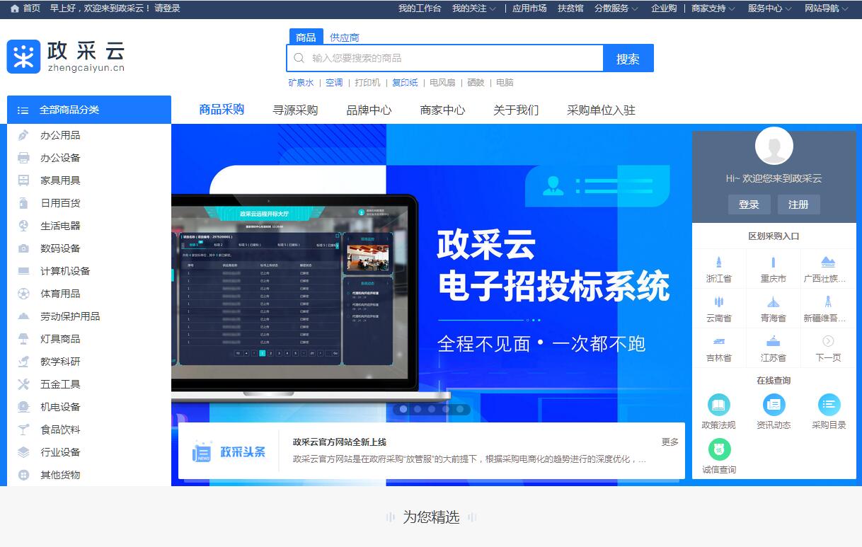Click the icon next to 日用百货
862x547 pixels.
23,203
